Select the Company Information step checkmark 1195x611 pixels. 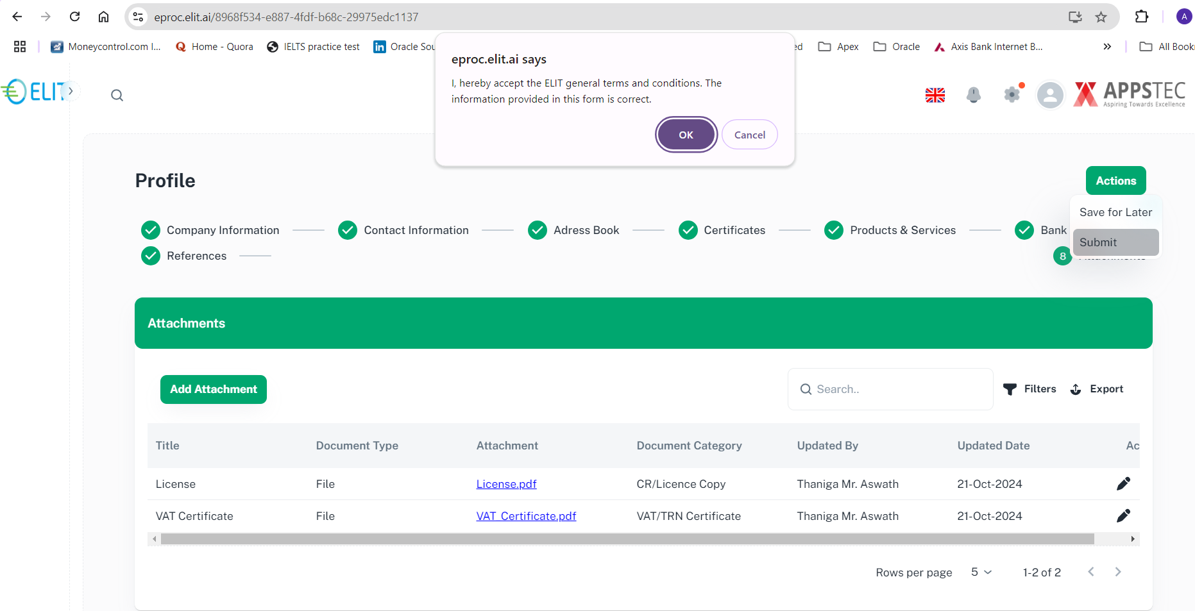point(151,230)
